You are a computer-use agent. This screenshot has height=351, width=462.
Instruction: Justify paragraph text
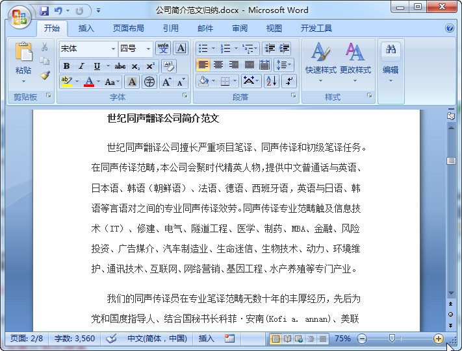[250, 65]
